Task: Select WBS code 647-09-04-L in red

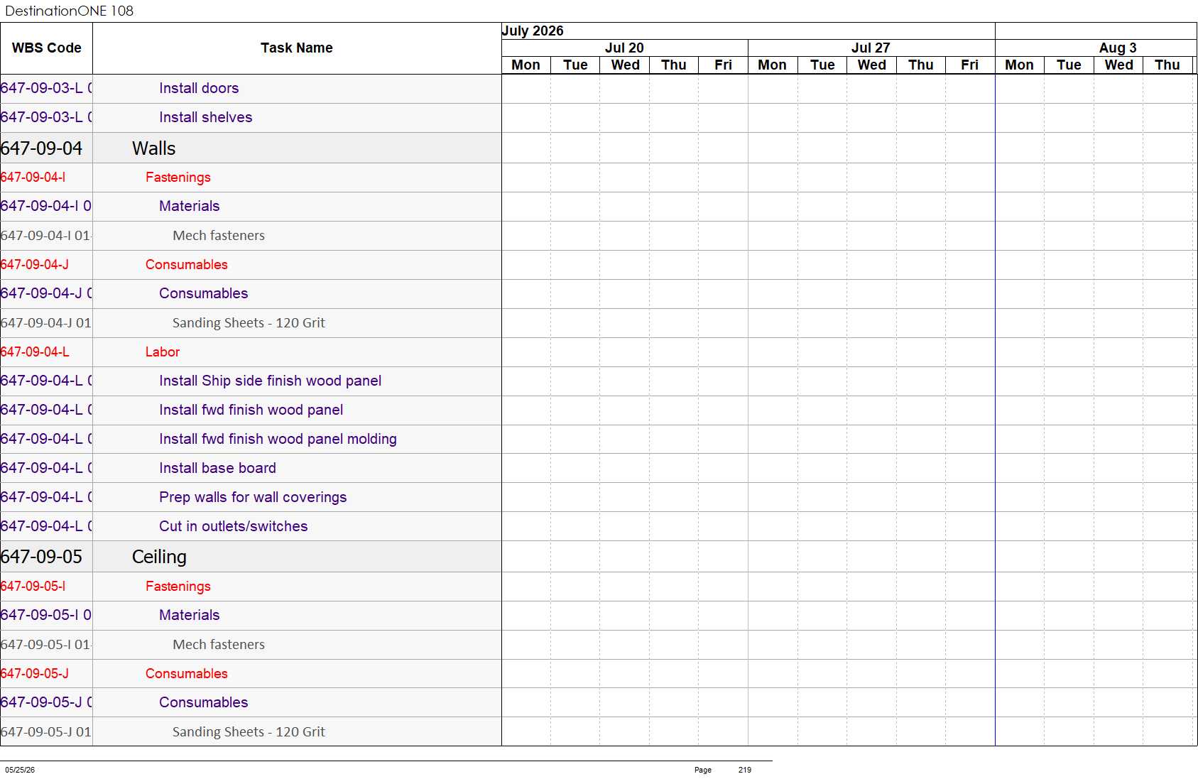Action: click(35, 352)
